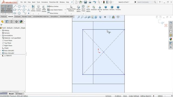Viewport: 173px width, 97px height.
Task: Click the Repair Sketch tool
Action: 78,9
